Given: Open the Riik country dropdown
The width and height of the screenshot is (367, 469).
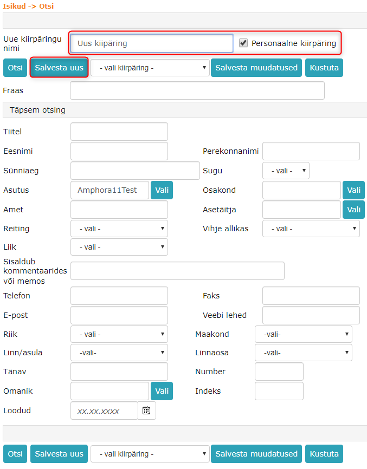Looking at the screenshot, I should click(x=119, y=334).
